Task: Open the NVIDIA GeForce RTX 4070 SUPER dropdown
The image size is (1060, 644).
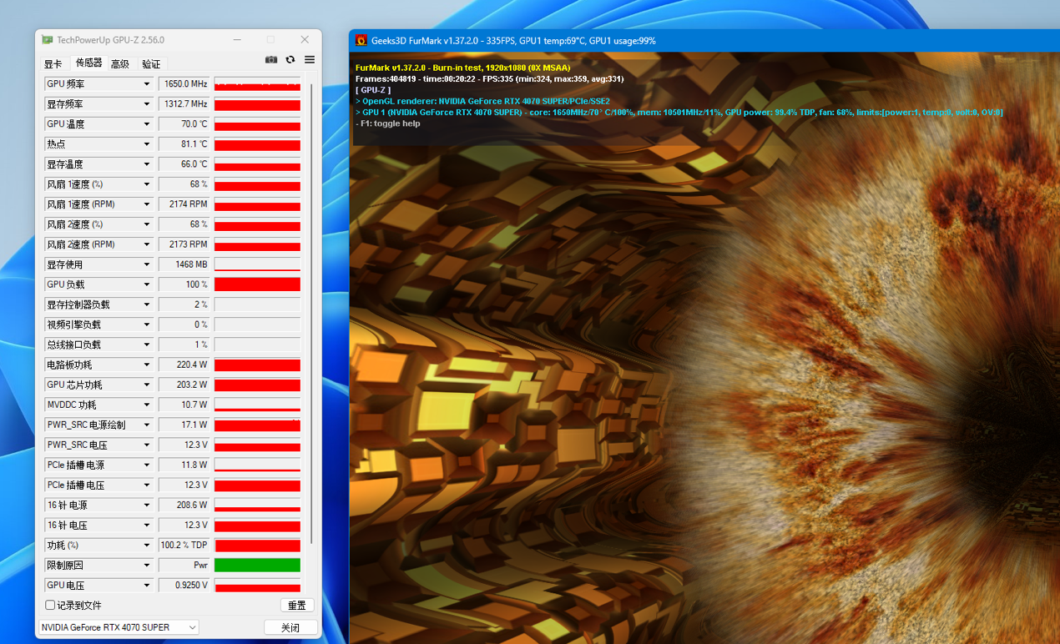Action: pos(119,627)
